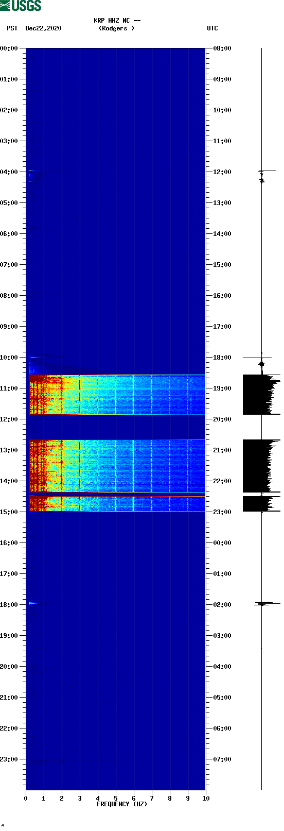Click the 10 Hz frequency tick label
Screen dimensions: 284x831
point(206,799)
